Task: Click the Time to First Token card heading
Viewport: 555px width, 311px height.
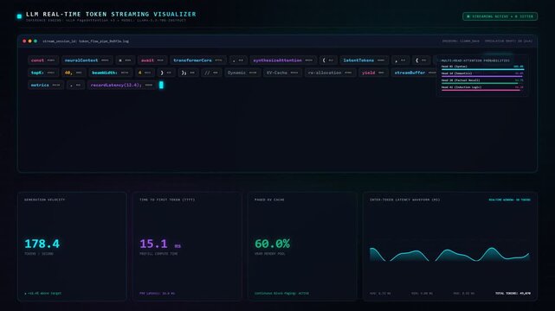Action: 167,200
